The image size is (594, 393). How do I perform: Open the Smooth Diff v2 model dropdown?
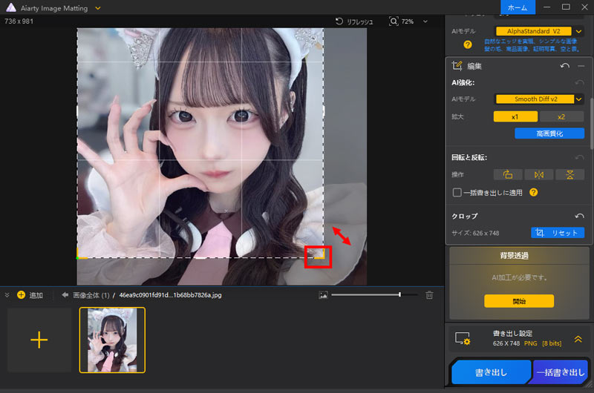(578, 99)
